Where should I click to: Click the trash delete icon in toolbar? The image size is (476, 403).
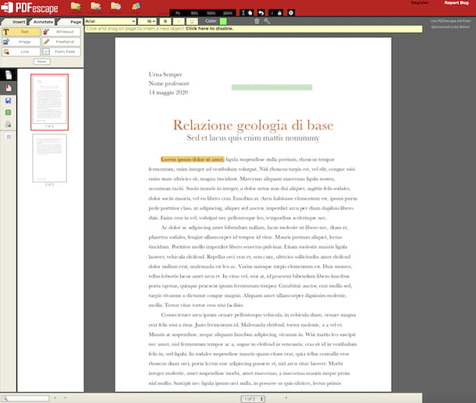(257, 21)
